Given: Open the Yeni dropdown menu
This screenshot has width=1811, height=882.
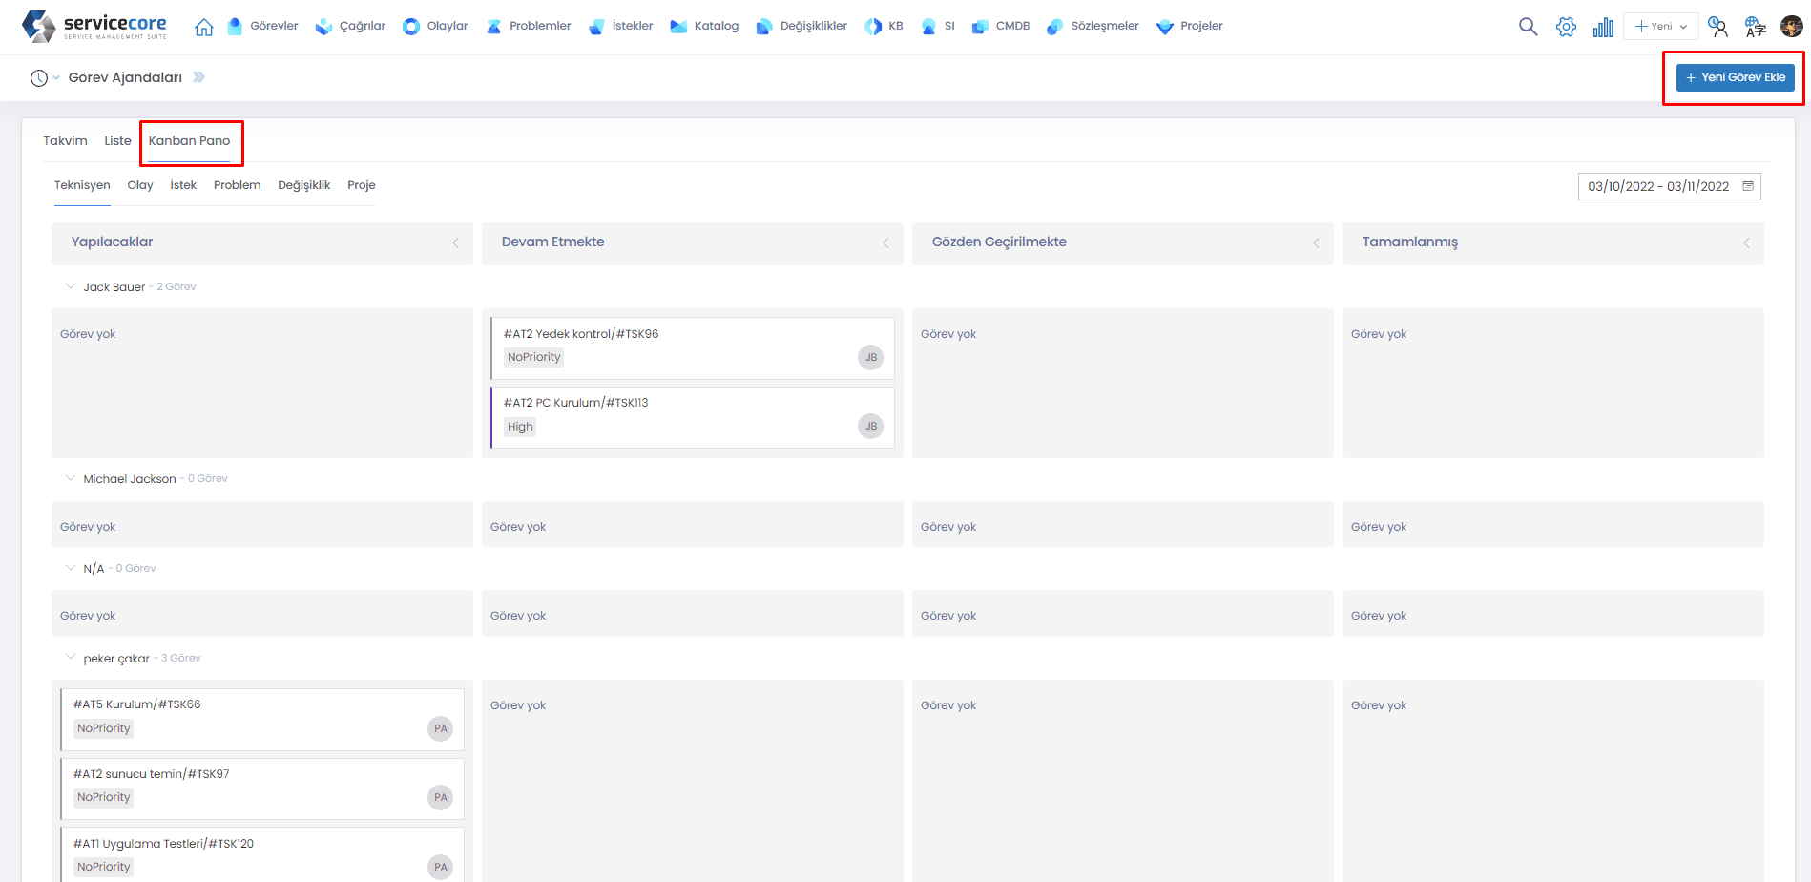Looking at the screenshot, I should [x=1661, y=26].
